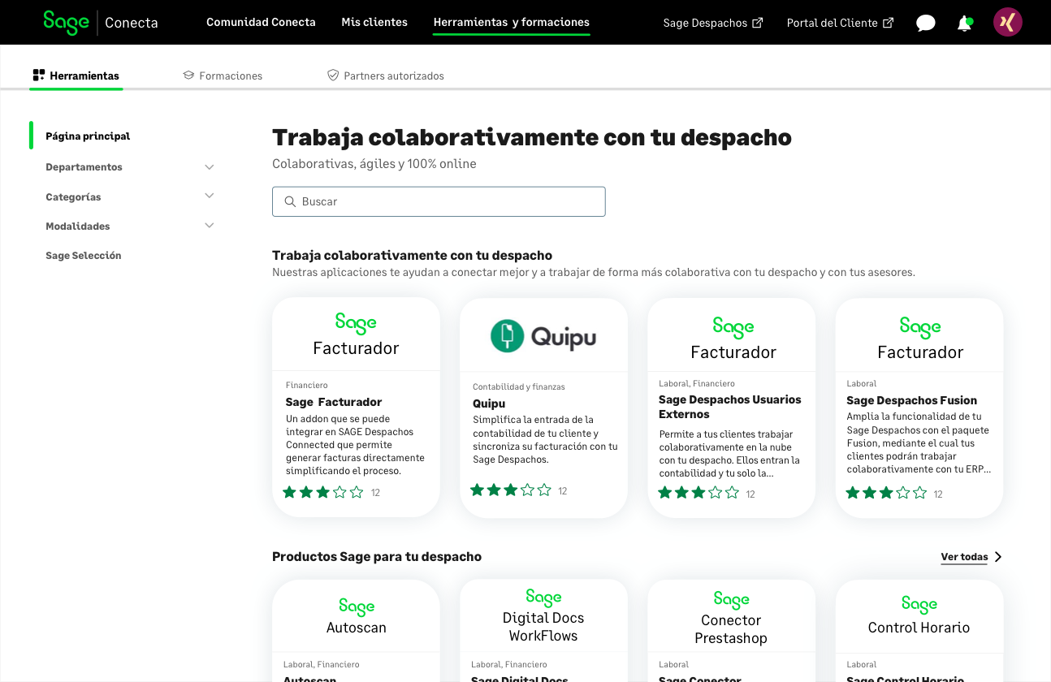Screen dimensions: 1051x682
Task: Expand the Categorías chevron
Action: tap(210, 196)
